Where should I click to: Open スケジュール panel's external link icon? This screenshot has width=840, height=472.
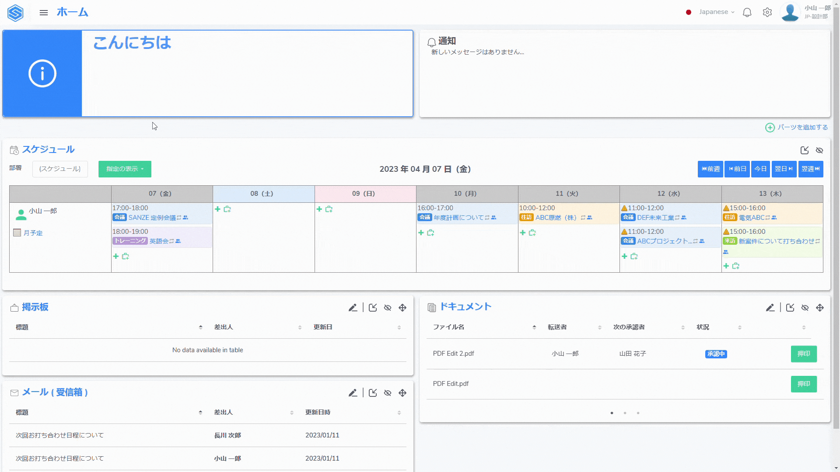coord(804,150)
